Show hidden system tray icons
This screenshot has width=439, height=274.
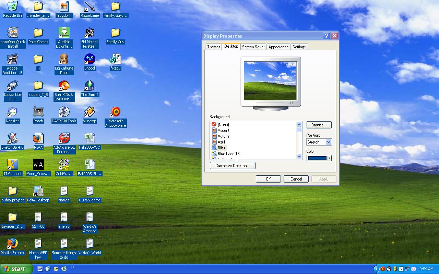click(x=376, y=269)
